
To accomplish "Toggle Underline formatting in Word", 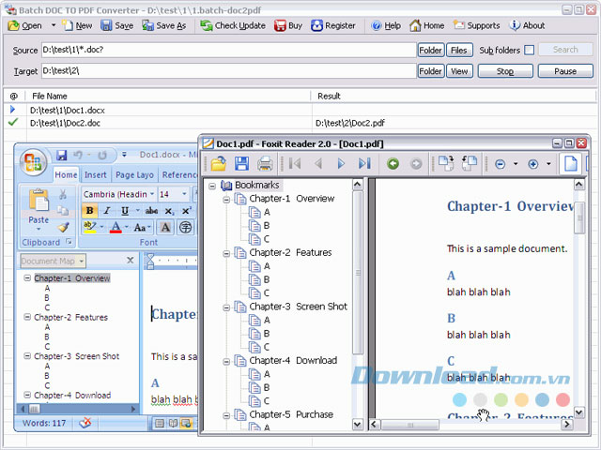I will (x=125, y=210).
